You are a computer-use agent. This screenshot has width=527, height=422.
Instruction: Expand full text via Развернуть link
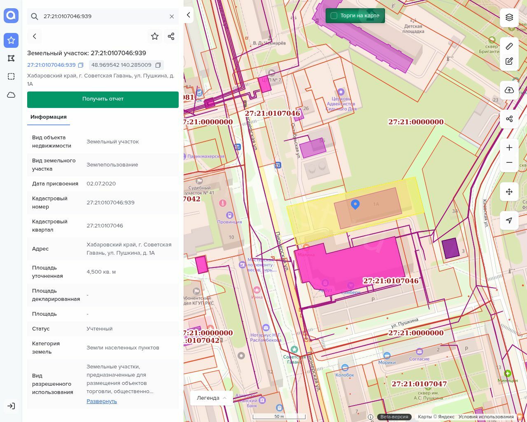tap(102, 401)
